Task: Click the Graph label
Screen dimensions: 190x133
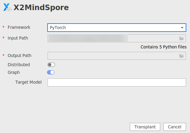Action: point(14,73)
